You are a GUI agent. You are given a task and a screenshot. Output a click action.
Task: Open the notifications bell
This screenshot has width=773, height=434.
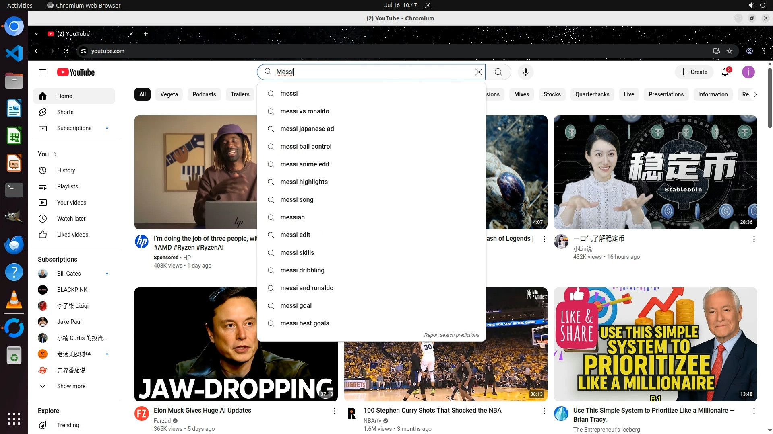pos(725,72)
